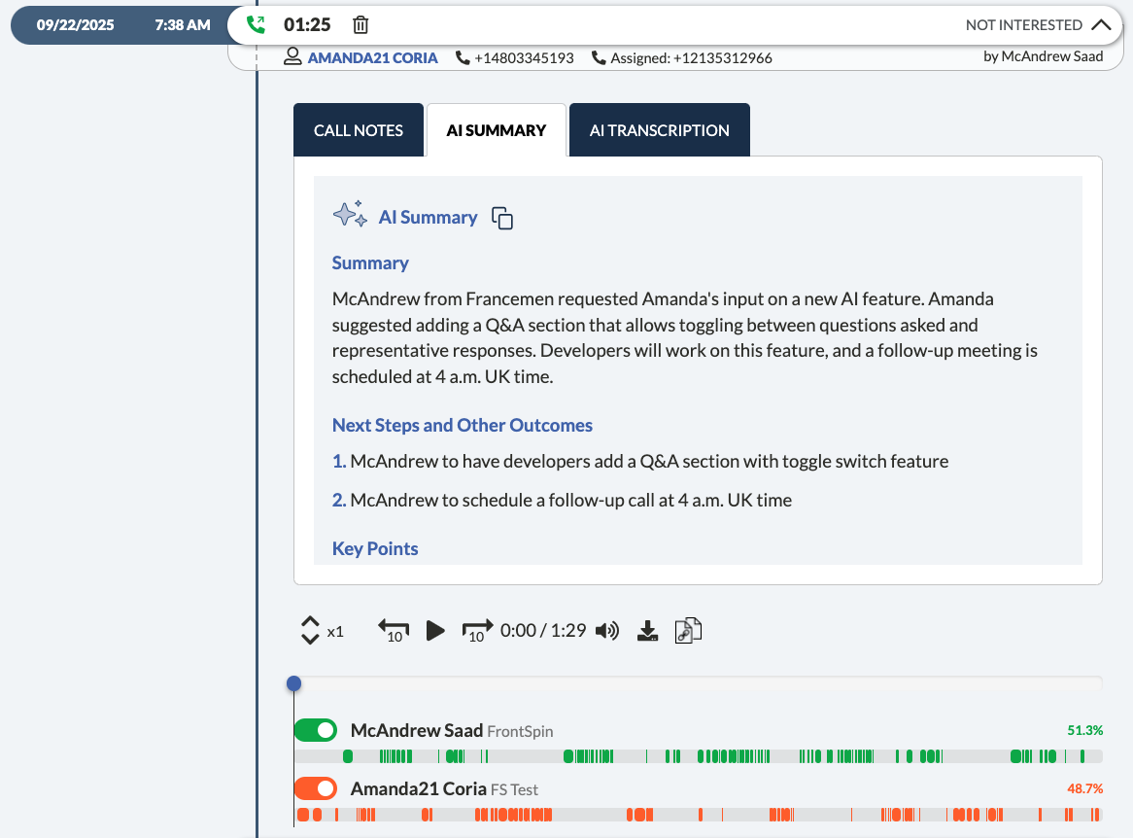Viewport: 1133px width, 838px height.
Task: Click the 7:38 AM time label
Action: pos(183,25)
